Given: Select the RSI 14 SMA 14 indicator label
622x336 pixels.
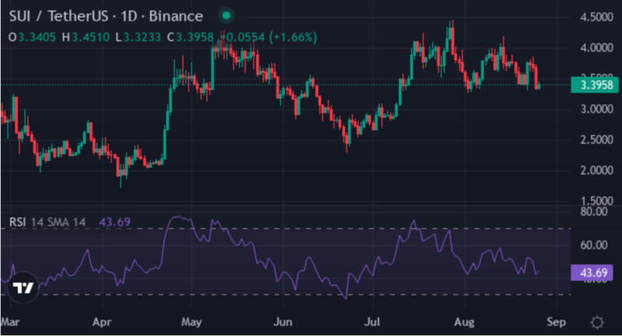Looking at the screenshot, I should pyautogui.click(x=47, y=222).
